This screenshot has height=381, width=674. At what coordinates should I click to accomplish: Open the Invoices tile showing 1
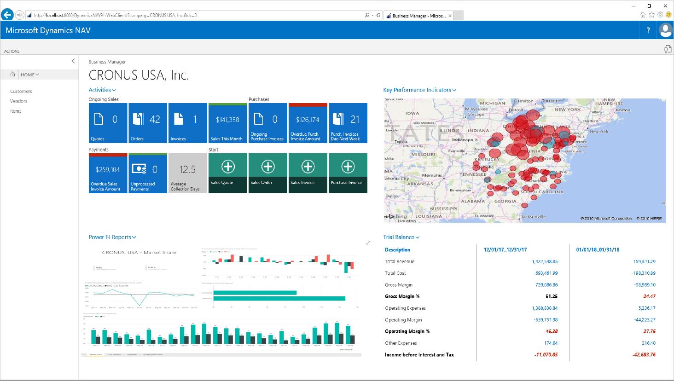point(188,123)
